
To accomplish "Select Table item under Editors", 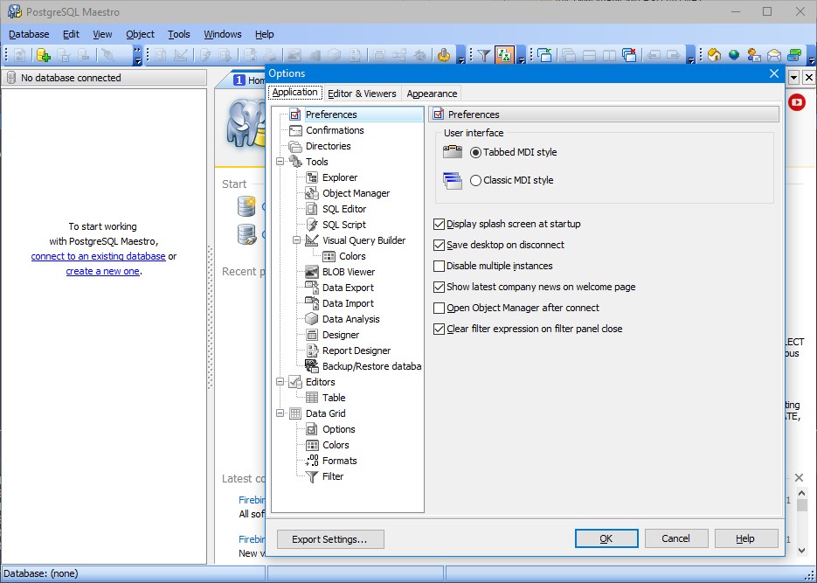I will click(334, 398).
